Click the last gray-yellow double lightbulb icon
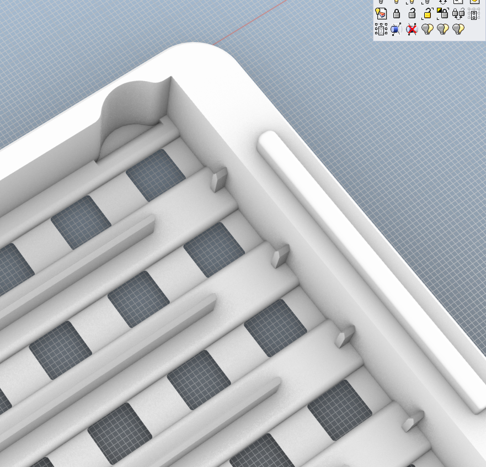This screenshot has height=467, width=486. tap(458, 29)
